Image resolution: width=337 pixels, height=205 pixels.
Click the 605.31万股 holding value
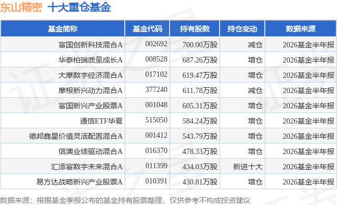[x=200, y=106]
